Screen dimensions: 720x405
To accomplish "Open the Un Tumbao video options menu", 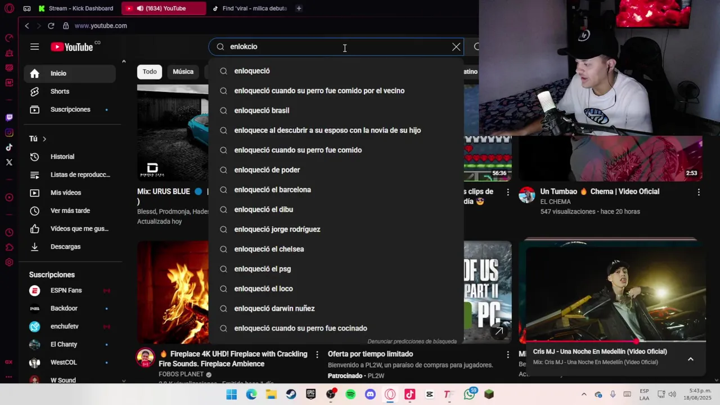I will pos(699,192).
